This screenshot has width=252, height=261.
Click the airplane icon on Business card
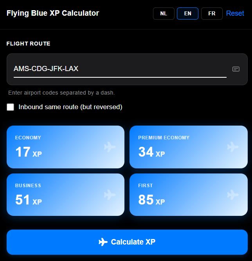[110, 195]
